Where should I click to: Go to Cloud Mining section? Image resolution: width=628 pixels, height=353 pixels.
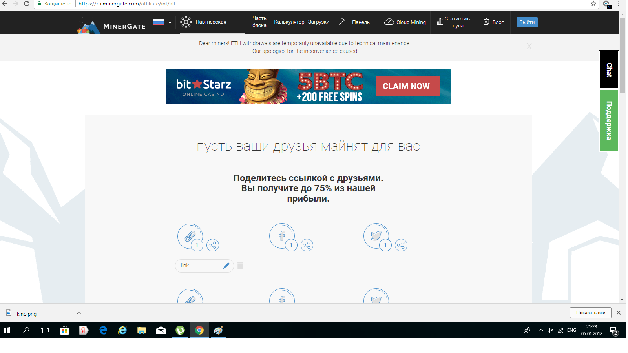pos(405,22)
